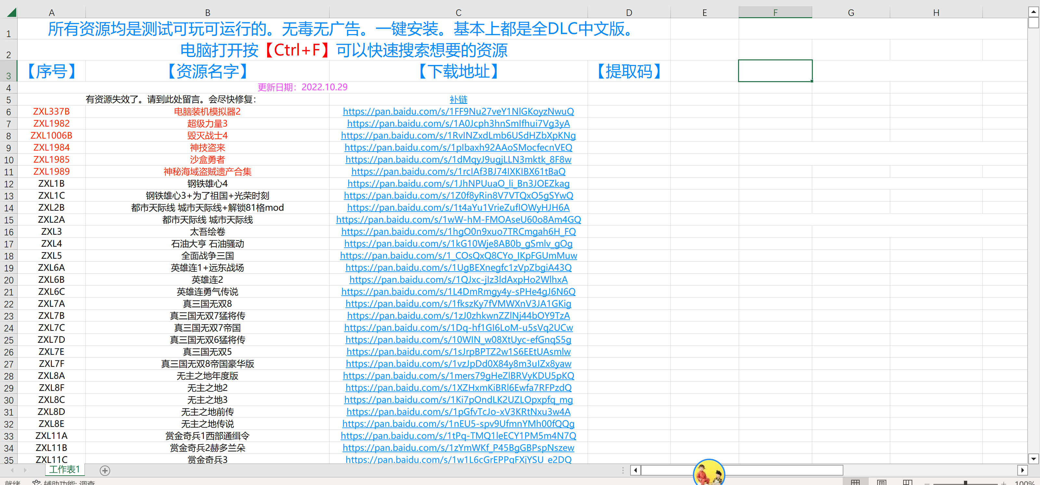The height and width of the screenshot is (485, 1040).
Task: Open the download link for 电脑装机模拟器2
Action: point(458,111)
